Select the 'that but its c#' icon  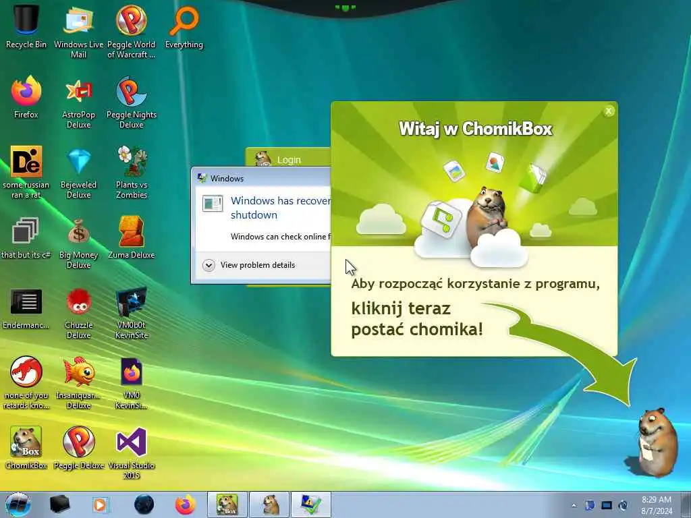(x=26, y=237)
